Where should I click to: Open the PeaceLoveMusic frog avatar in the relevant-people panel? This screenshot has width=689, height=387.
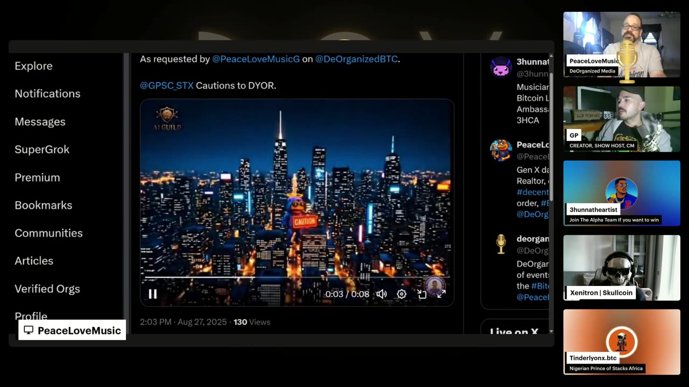501,150
